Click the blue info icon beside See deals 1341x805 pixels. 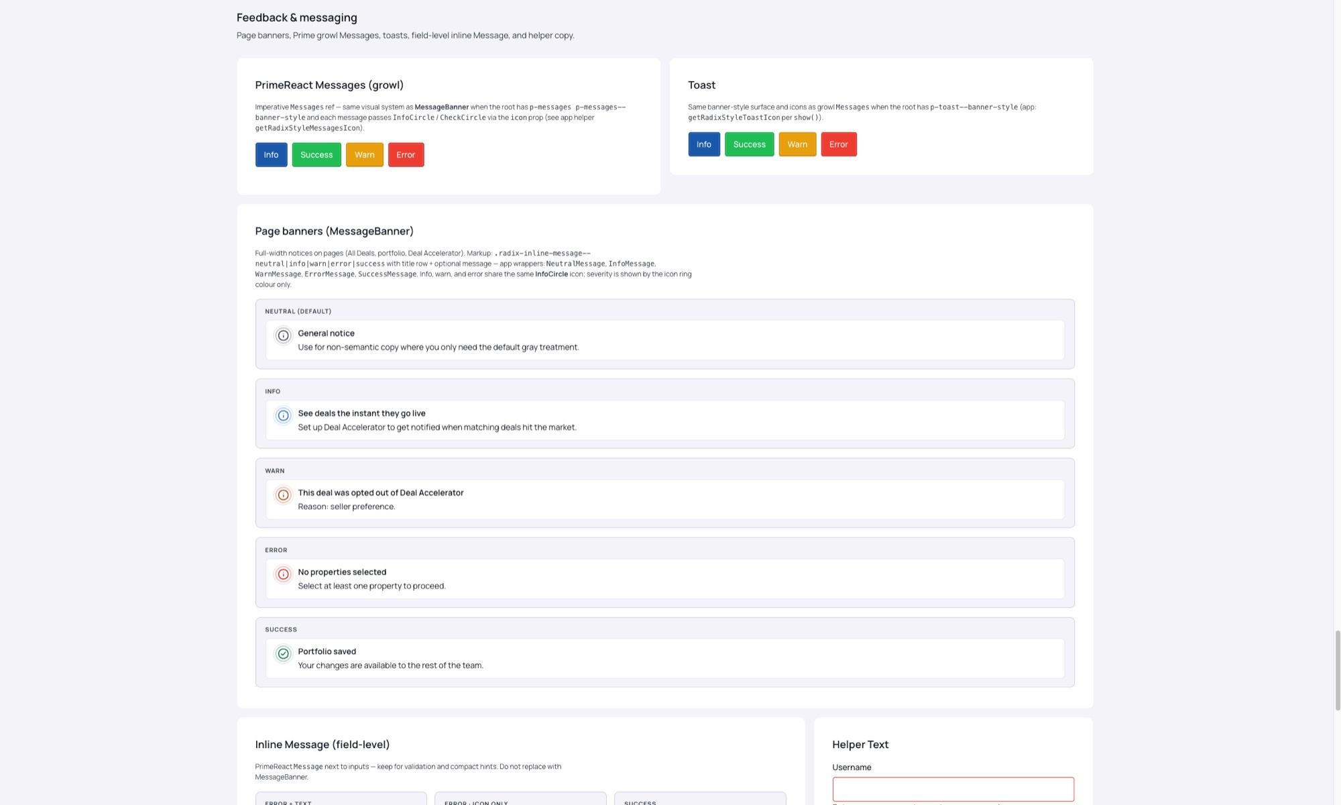click(x=283, y=415)
